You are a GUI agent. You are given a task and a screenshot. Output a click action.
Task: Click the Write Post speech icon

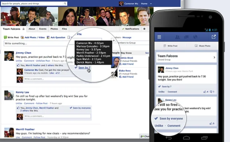pyautogui.click(x=5, y=37)
